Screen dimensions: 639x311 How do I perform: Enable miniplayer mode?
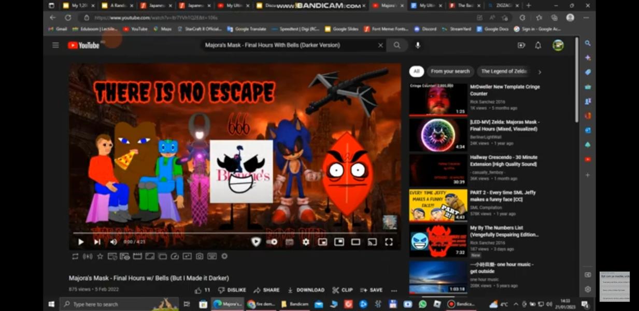322,242
